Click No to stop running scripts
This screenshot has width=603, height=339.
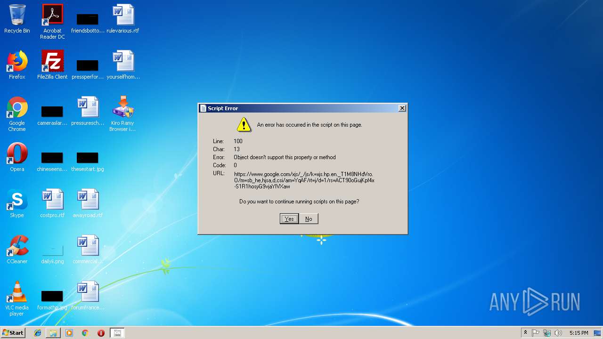pyautogui.click(x=309, y=218)
